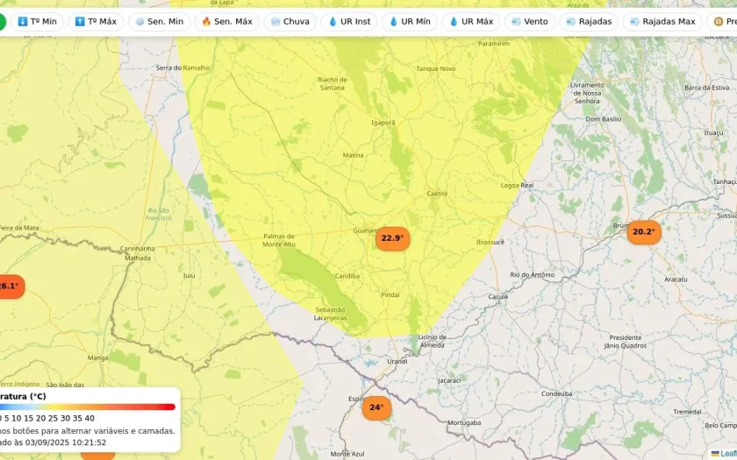Click the Iuiú town label

pos(189,275)
